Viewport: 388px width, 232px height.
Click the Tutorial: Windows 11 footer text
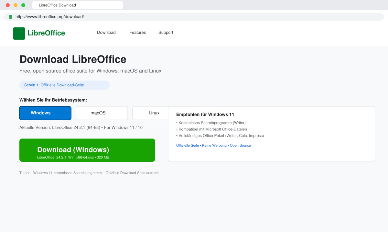point(89,173)
